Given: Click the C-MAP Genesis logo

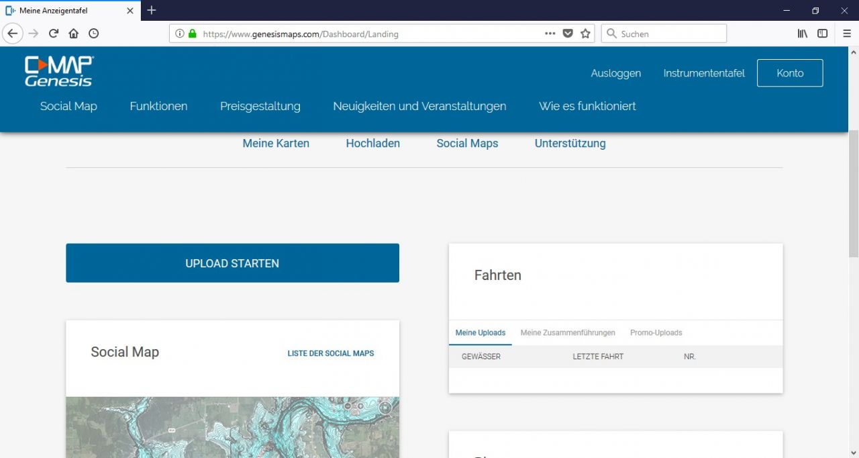Looking at the screenshot, I should (x=59, y=71).
